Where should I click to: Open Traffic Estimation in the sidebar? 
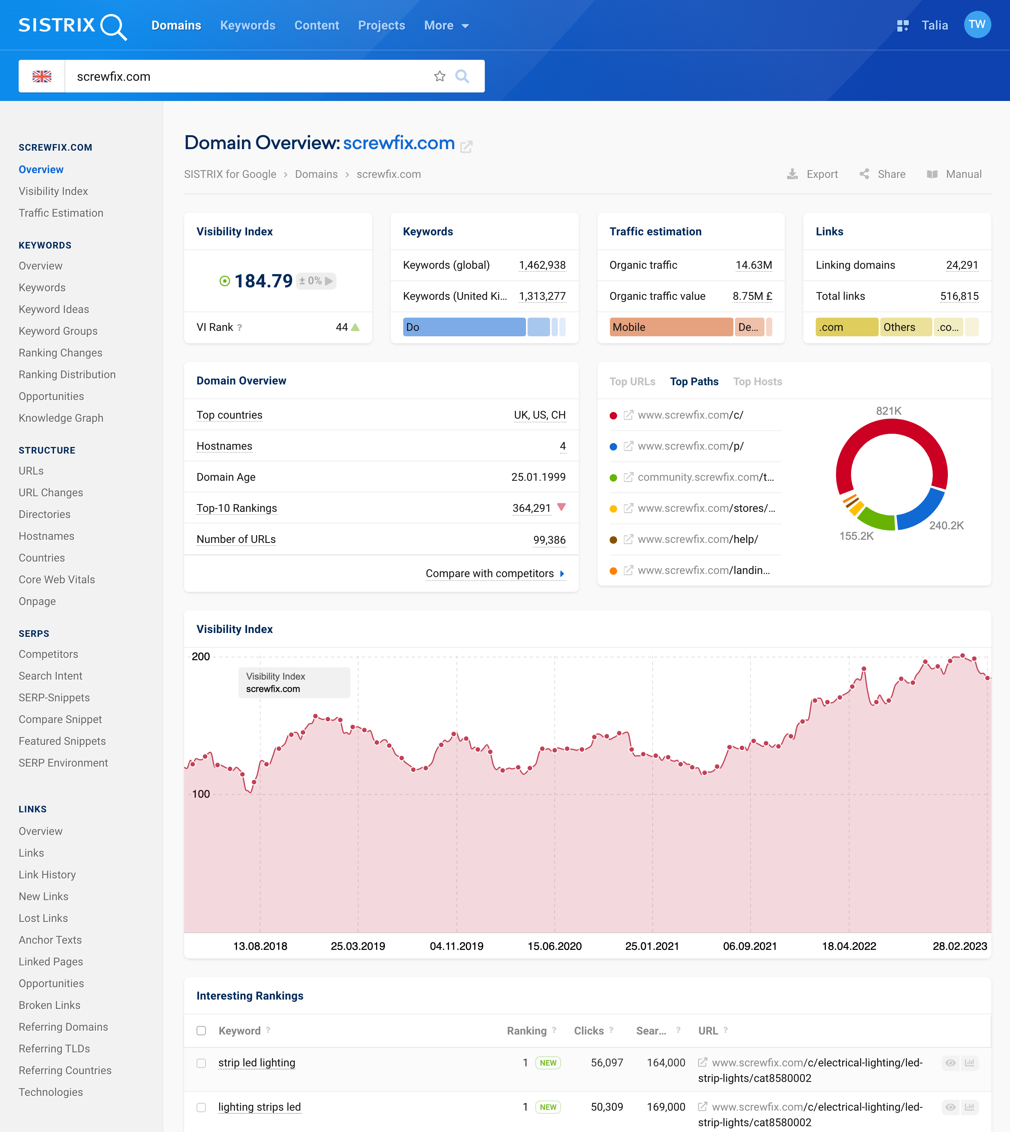coord(61,213)
